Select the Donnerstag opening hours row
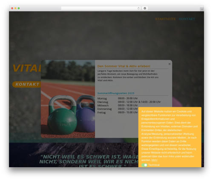Viewport: 213px width, 180px height. [118, 109]
